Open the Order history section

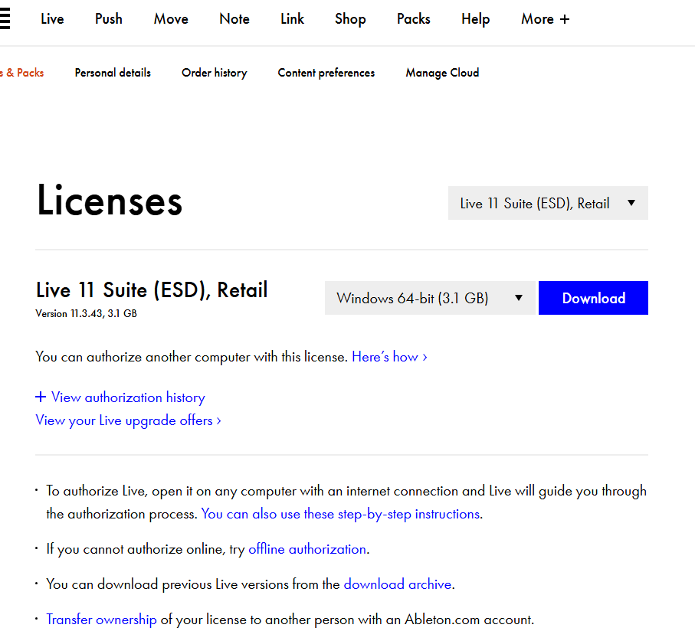[x=214, y=72]
